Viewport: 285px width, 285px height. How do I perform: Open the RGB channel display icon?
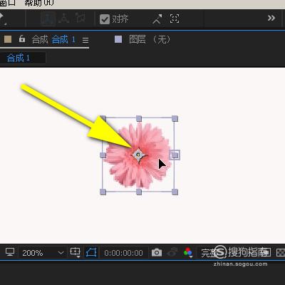pos(188,252)
